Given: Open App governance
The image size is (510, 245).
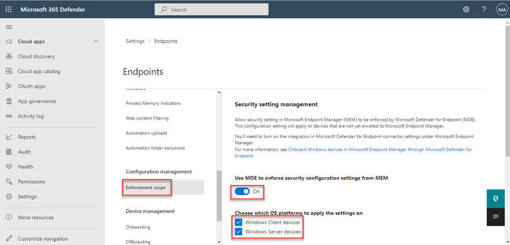Looking at the screenshot, I should click(37, 101).
